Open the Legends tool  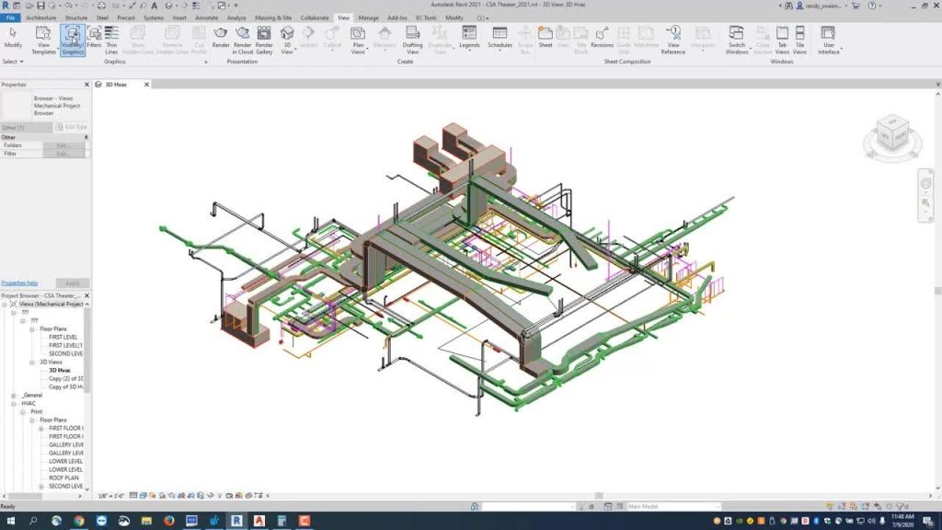point(469,37)
